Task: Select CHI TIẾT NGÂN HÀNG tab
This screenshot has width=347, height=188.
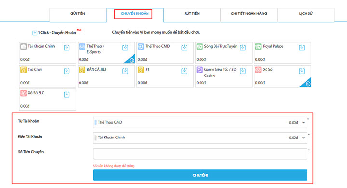Action: click(249, 14)
